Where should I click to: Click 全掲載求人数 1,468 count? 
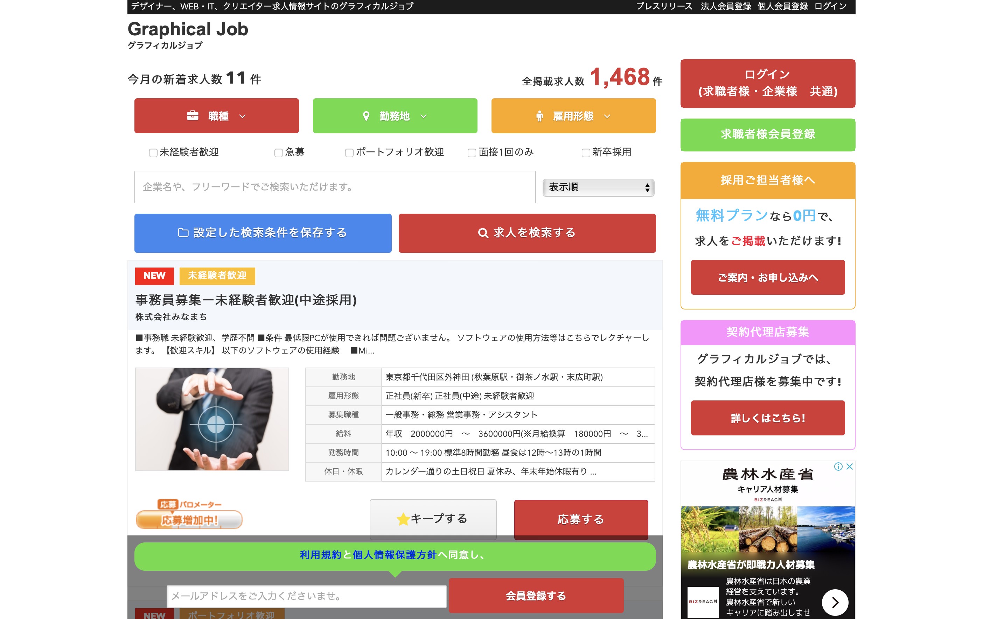tap(592, 78)
